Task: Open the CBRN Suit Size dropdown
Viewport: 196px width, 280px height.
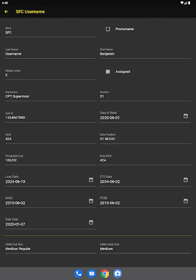Action: 50,249
